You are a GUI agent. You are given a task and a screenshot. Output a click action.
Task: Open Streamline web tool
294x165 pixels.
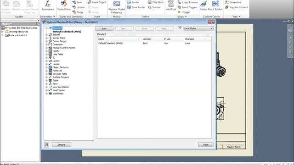click(x=233, y=2)
